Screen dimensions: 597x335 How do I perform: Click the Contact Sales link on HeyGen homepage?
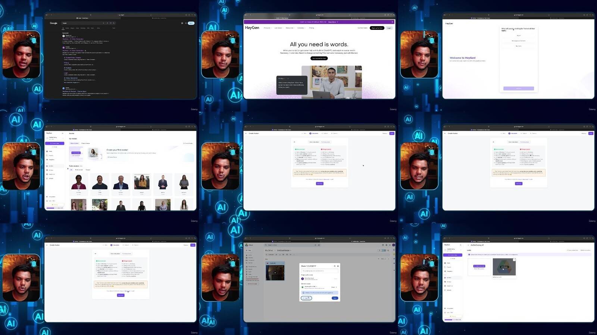[362, 28]
